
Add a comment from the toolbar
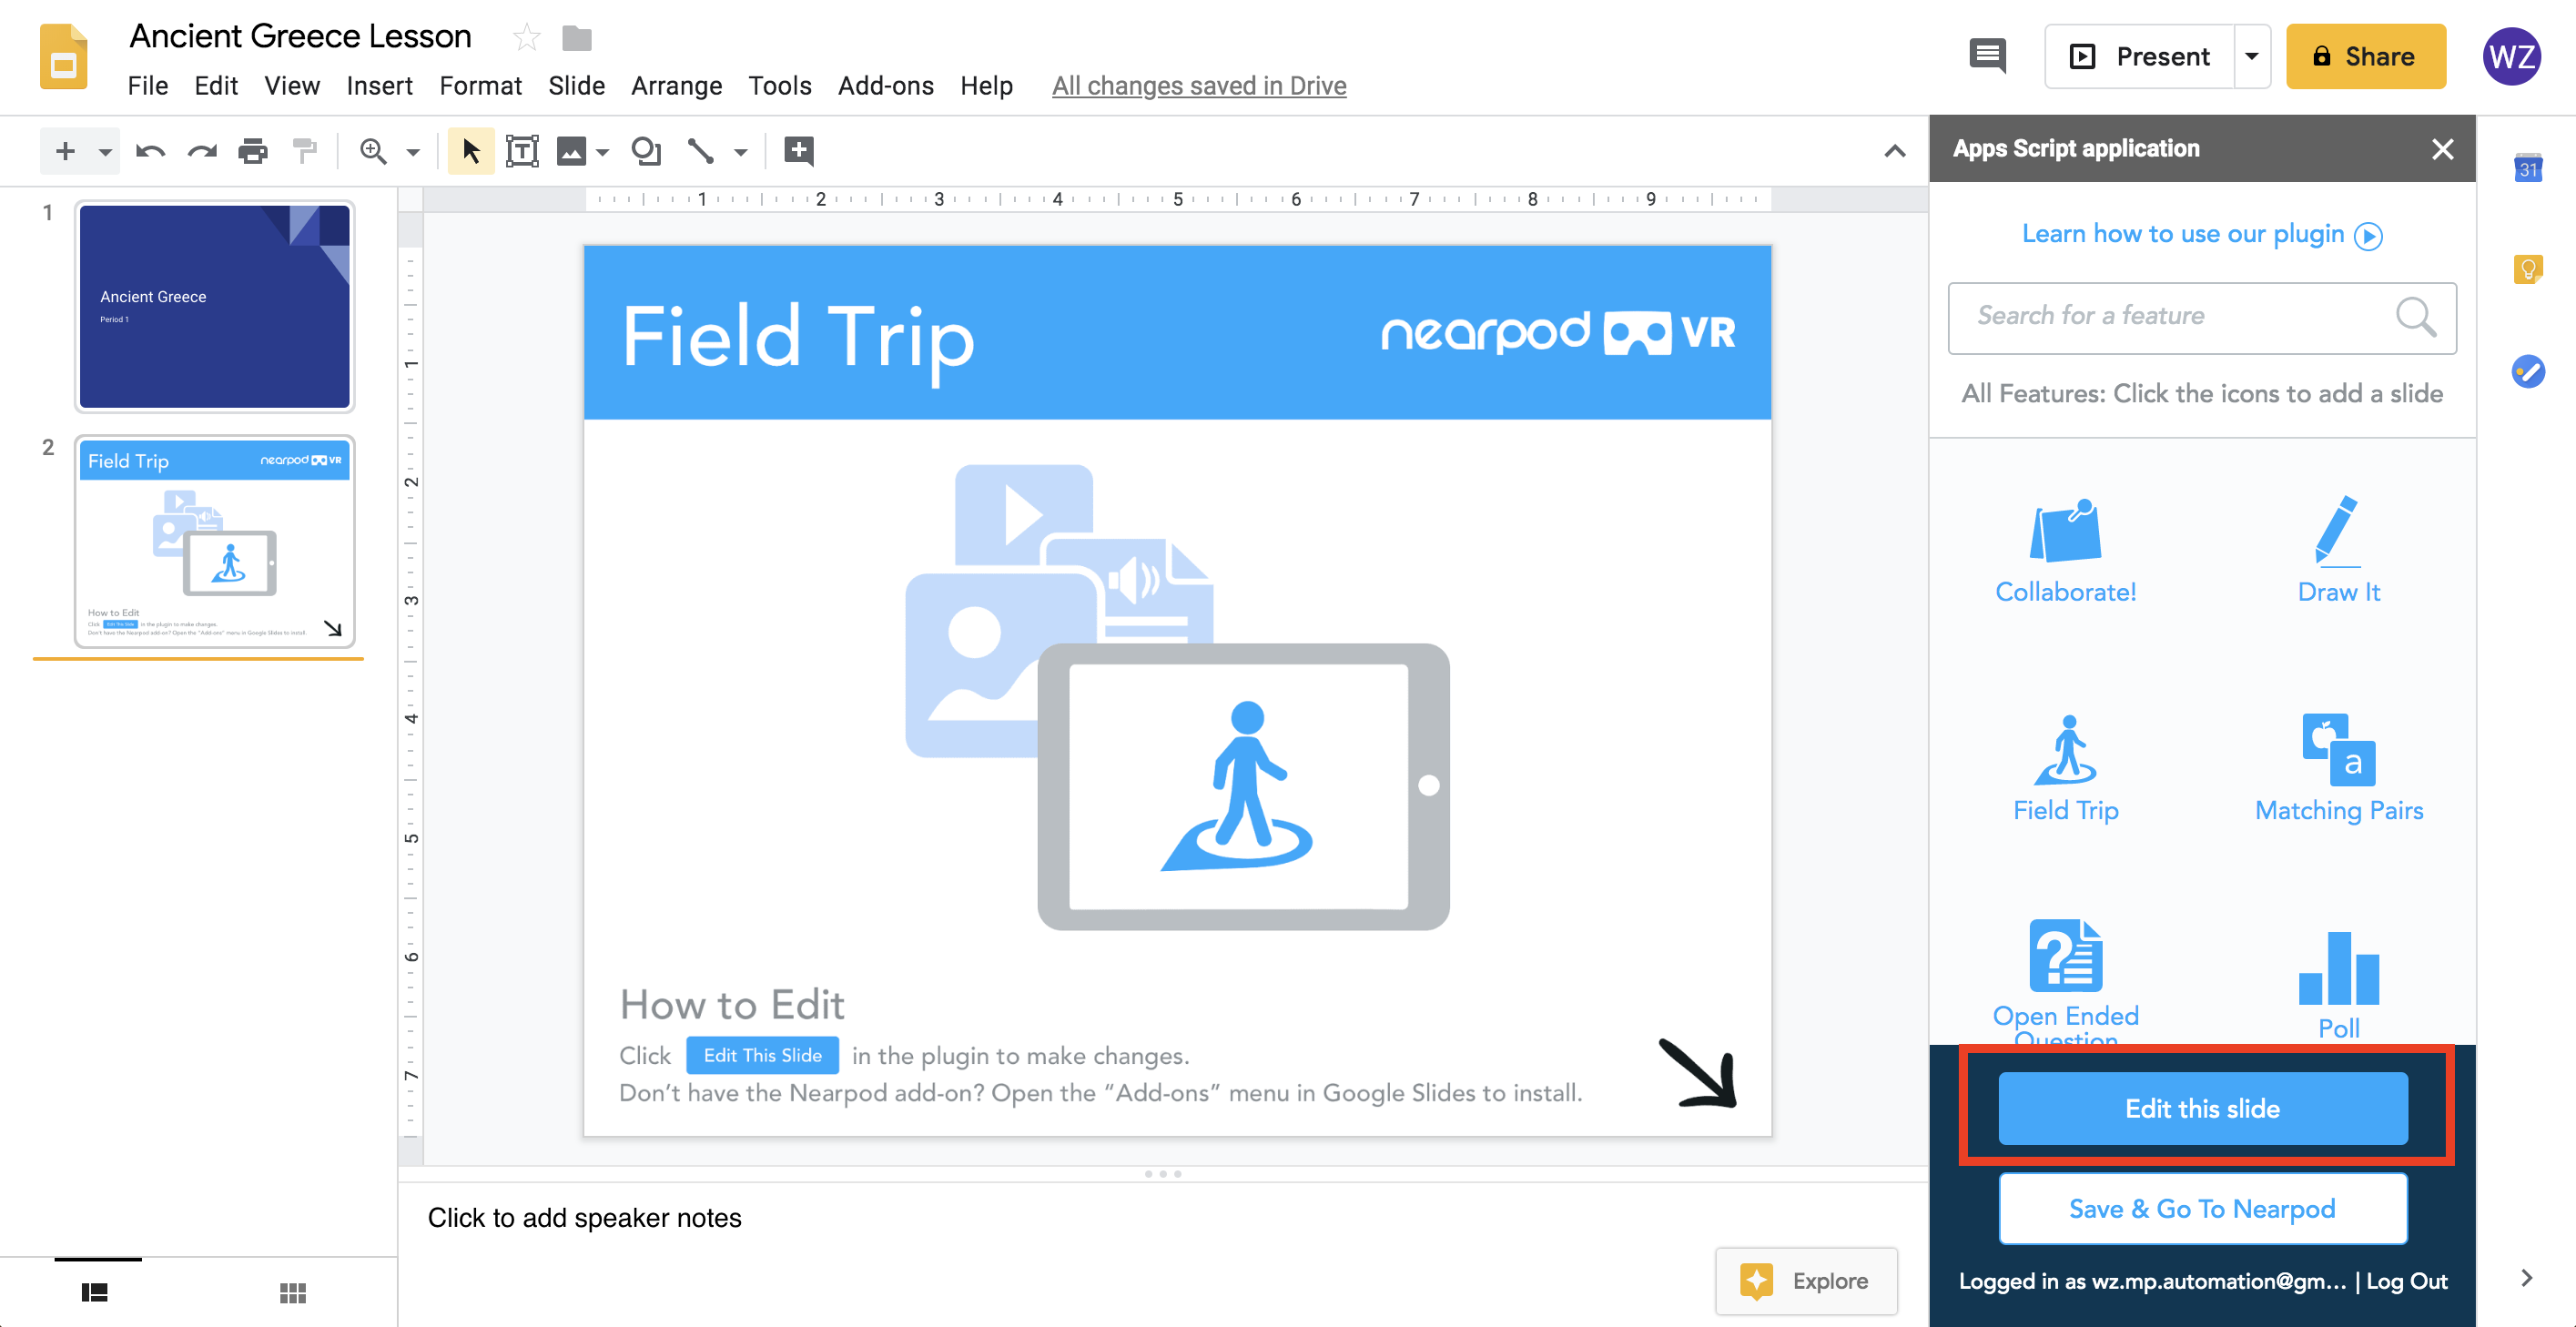(798, 151)
